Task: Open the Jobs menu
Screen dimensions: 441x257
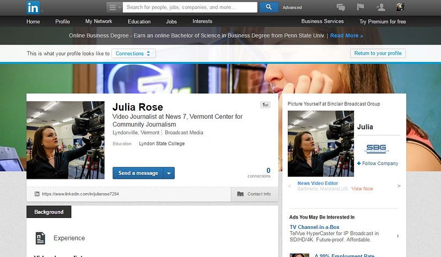Action: [x=171, y=21]
